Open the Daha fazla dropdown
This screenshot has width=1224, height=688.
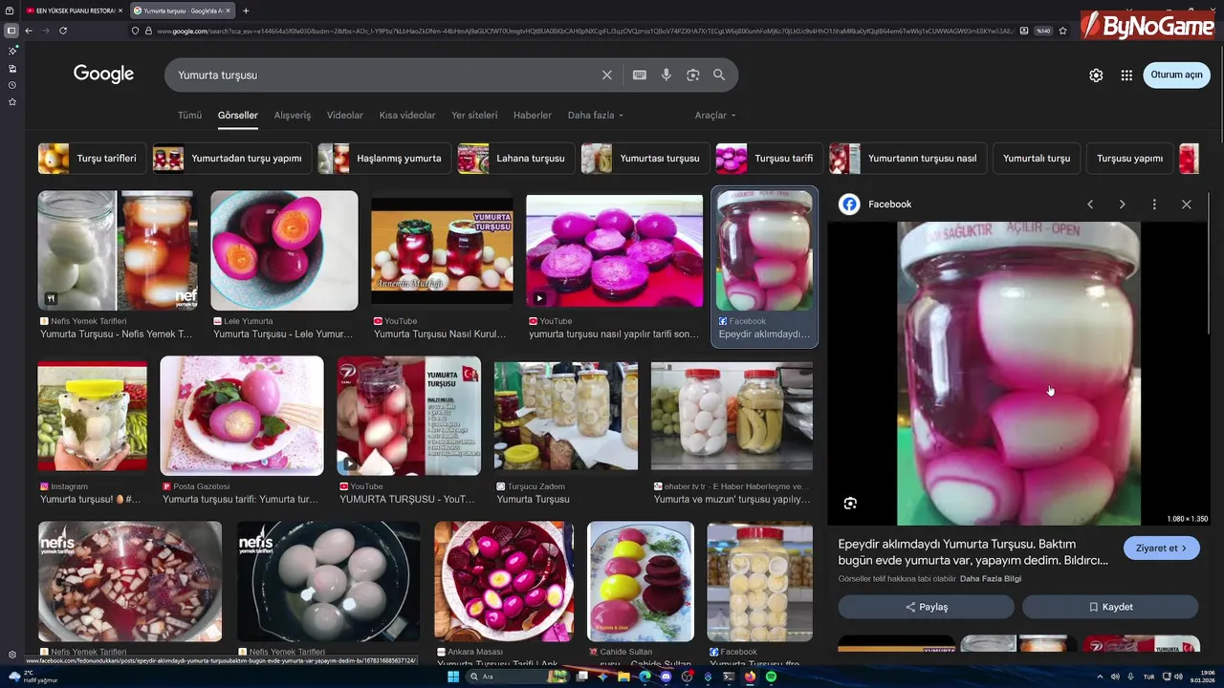click(596, 116)
